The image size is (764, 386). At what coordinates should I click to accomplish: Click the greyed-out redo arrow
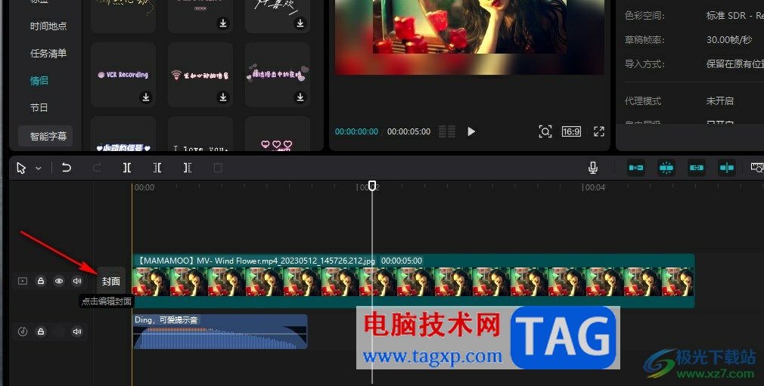(x=97, y=168)
